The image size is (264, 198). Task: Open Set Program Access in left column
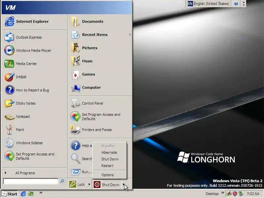[x=35, y=156]
